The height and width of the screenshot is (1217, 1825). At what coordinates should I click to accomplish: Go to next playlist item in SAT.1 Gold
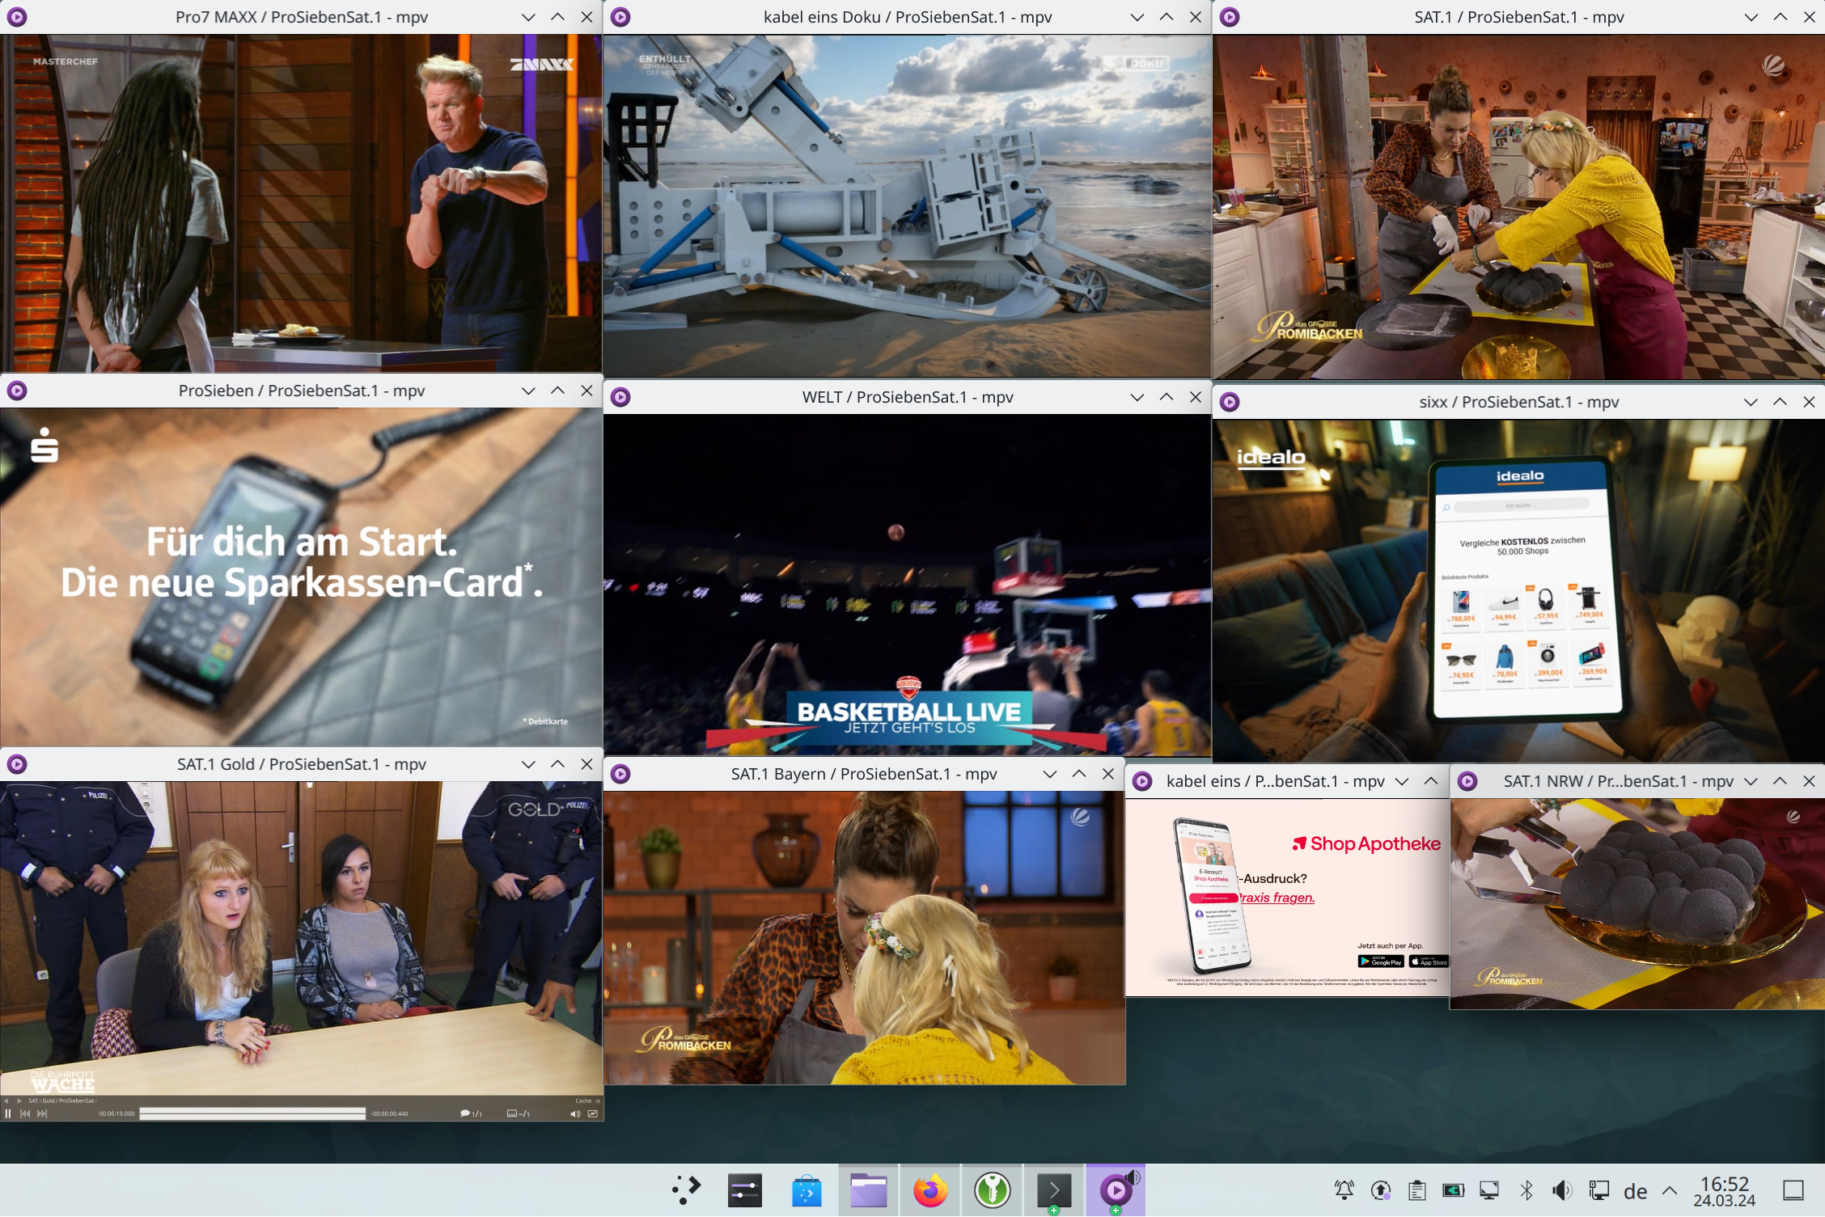click(x=19, y=1101)
